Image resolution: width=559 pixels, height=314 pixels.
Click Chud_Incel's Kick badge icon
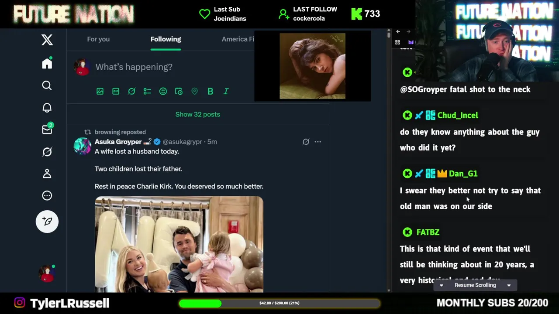pos(407,115)
